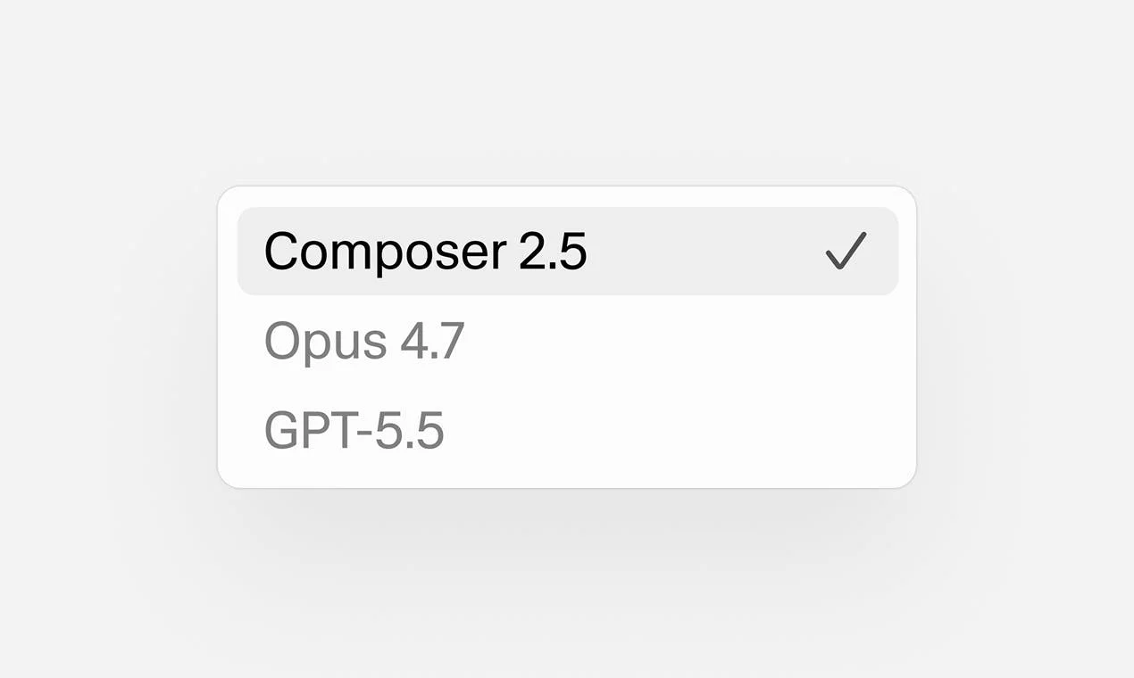This screenshot has width=1134, height=678.
Task: Click the GPT-5.5 text
Action: [354, 430]
